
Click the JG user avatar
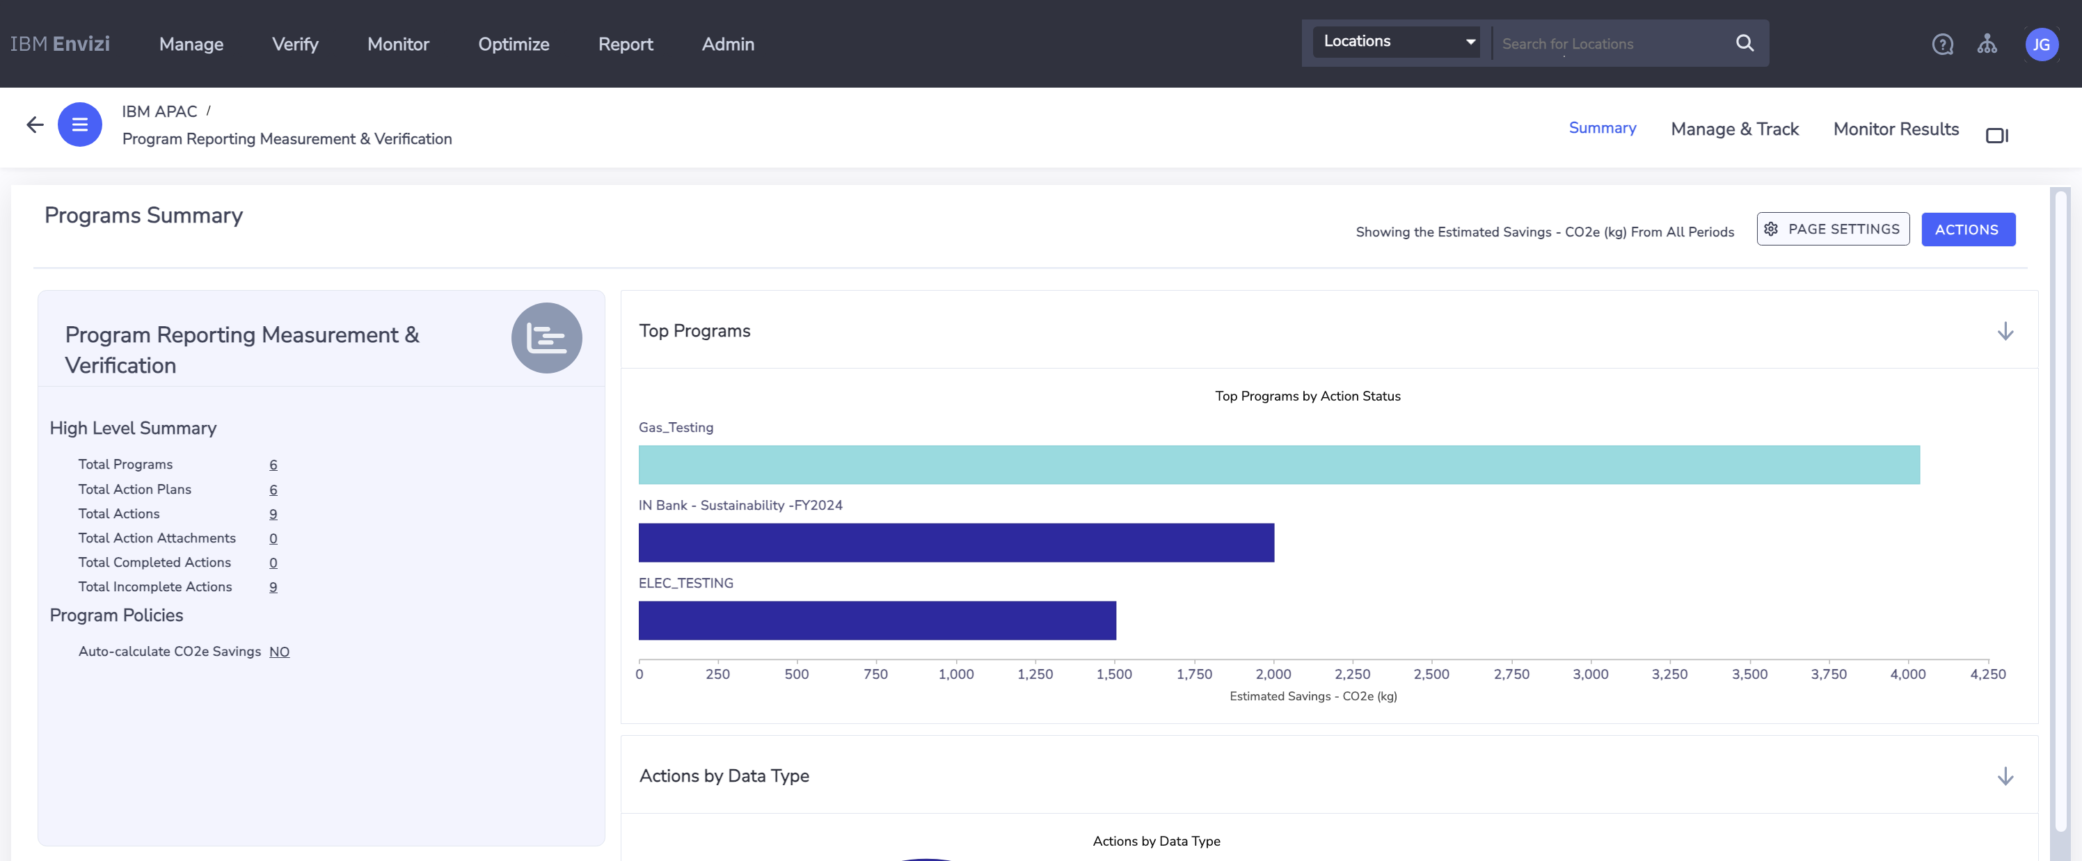coord(2041,45)
